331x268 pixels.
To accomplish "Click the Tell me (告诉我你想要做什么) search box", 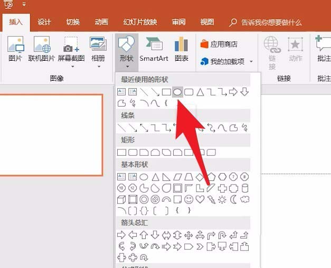I will pyautogui.click(x=266, y=22).
